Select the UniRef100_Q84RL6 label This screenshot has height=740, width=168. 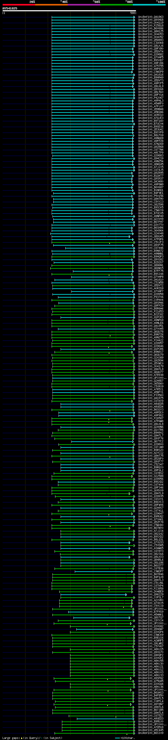[x=150, y=560]
